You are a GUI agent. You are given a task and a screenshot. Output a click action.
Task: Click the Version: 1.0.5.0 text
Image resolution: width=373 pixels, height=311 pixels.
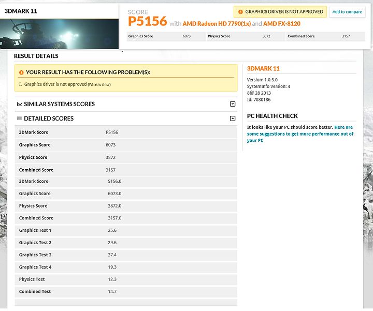pyautogui.click(x=262, y=80)
